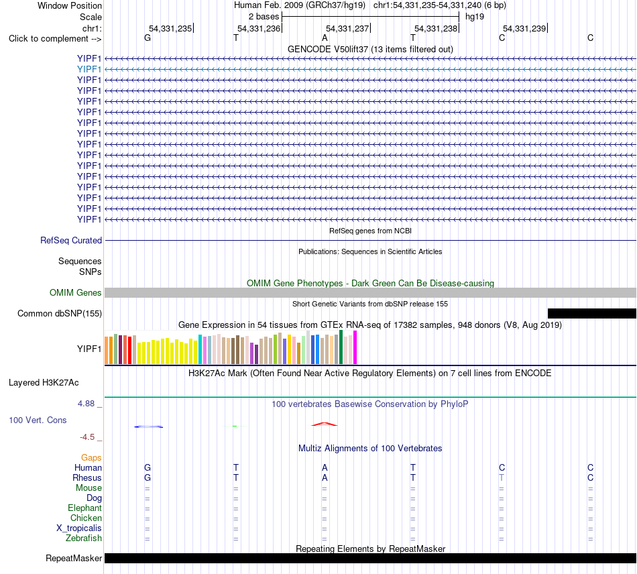The image size is (637, 574).
Task: Click the light gray T in Rhesus row
Action: tap(502, 477)
